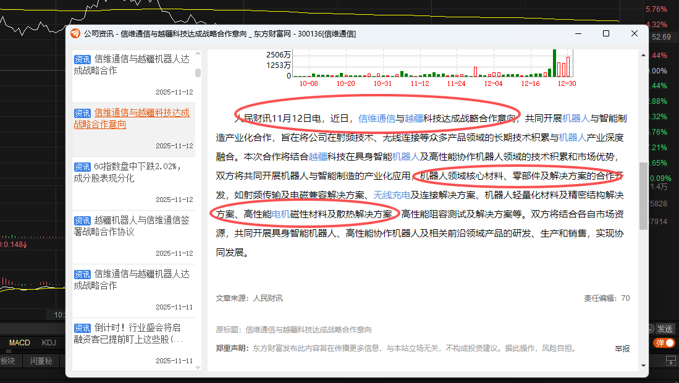Click the red hollow volume bar near 12-04
This screenshot has width=679, height=383.
pyautogui.click(x=476, y=72)
